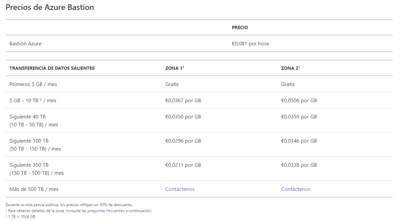
Task: Select the €0,0367 por GB price
Action: coord(183,100)
